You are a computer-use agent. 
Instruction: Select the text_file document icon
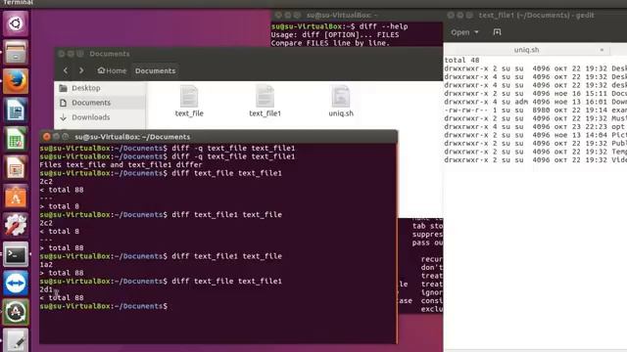tap(189, 101)
